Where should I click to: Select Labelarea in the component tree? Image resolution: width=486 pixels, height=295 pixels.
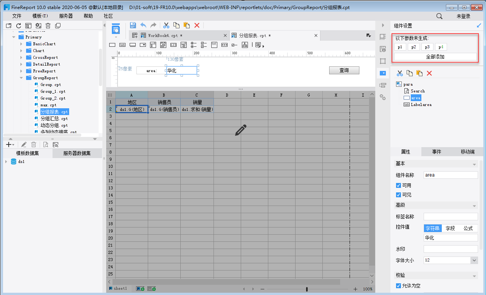click(421, 104)
